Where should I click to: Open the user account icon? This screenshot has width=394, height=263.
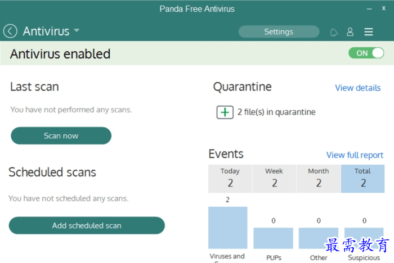coord(350,32)
